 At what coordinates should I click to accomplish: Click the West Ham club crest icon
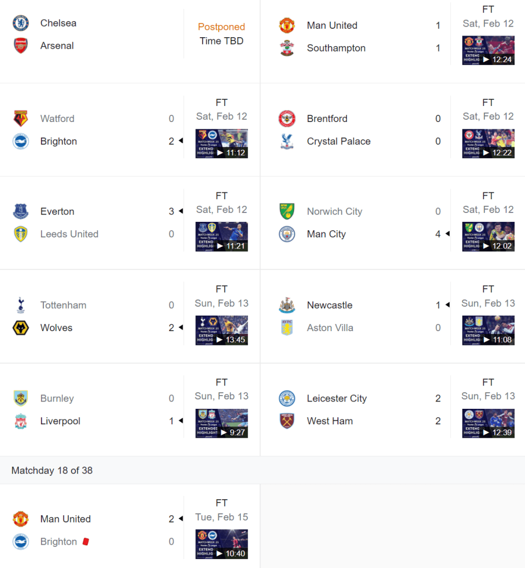[287, 421]
